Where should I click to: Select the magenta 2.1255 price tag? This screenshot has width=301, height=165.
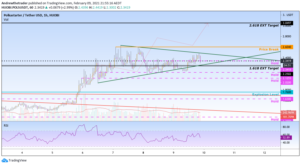click(287, 78)
